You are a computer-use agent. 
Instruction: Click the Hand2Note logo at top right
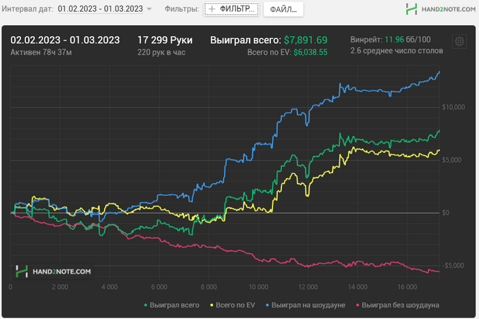coord(441,9)
